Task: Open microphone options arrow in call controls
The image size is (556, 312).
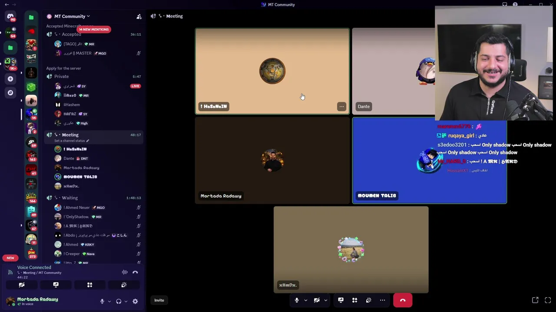Action: (305, 300)
